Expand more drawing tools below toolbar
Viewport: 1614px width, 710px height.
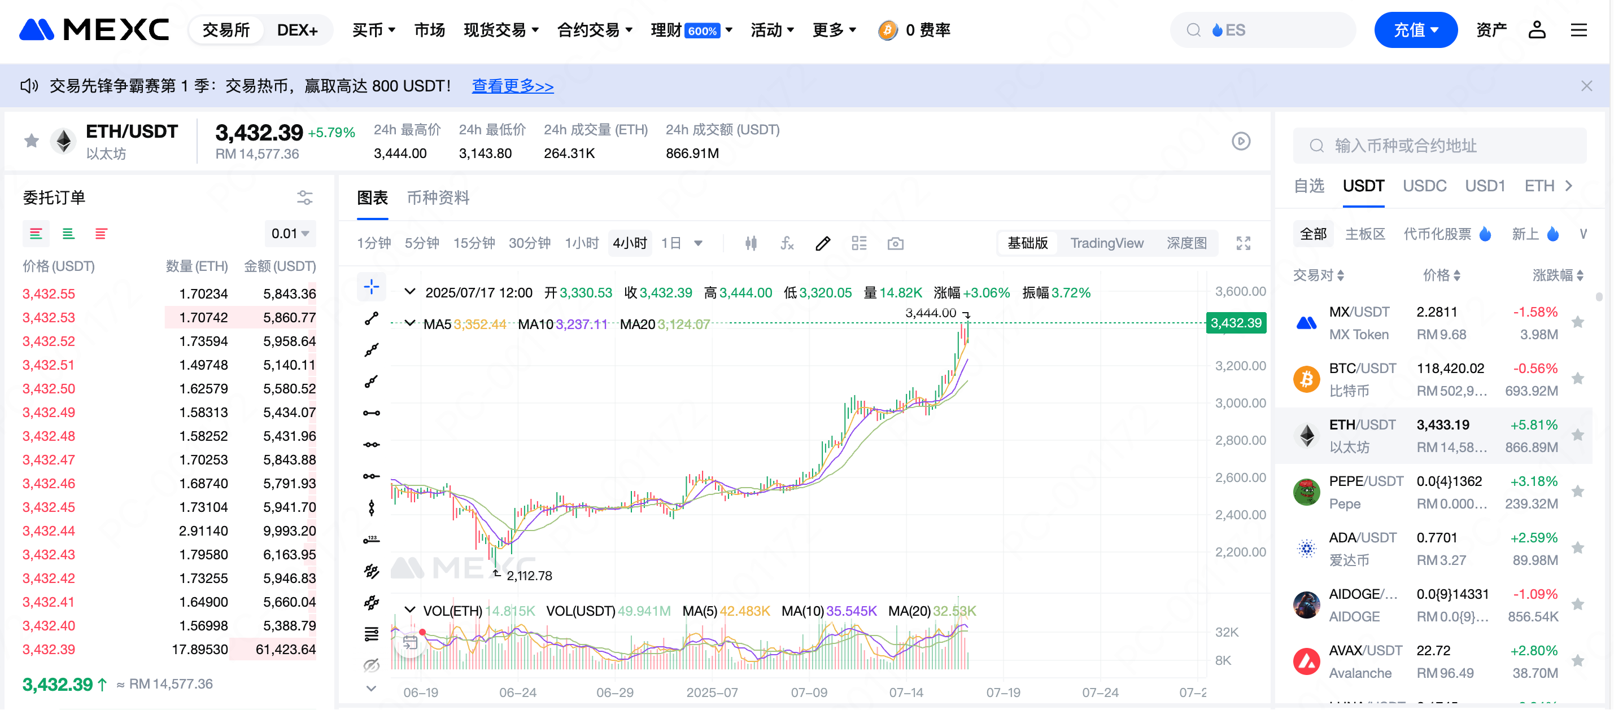click(372, 689)
